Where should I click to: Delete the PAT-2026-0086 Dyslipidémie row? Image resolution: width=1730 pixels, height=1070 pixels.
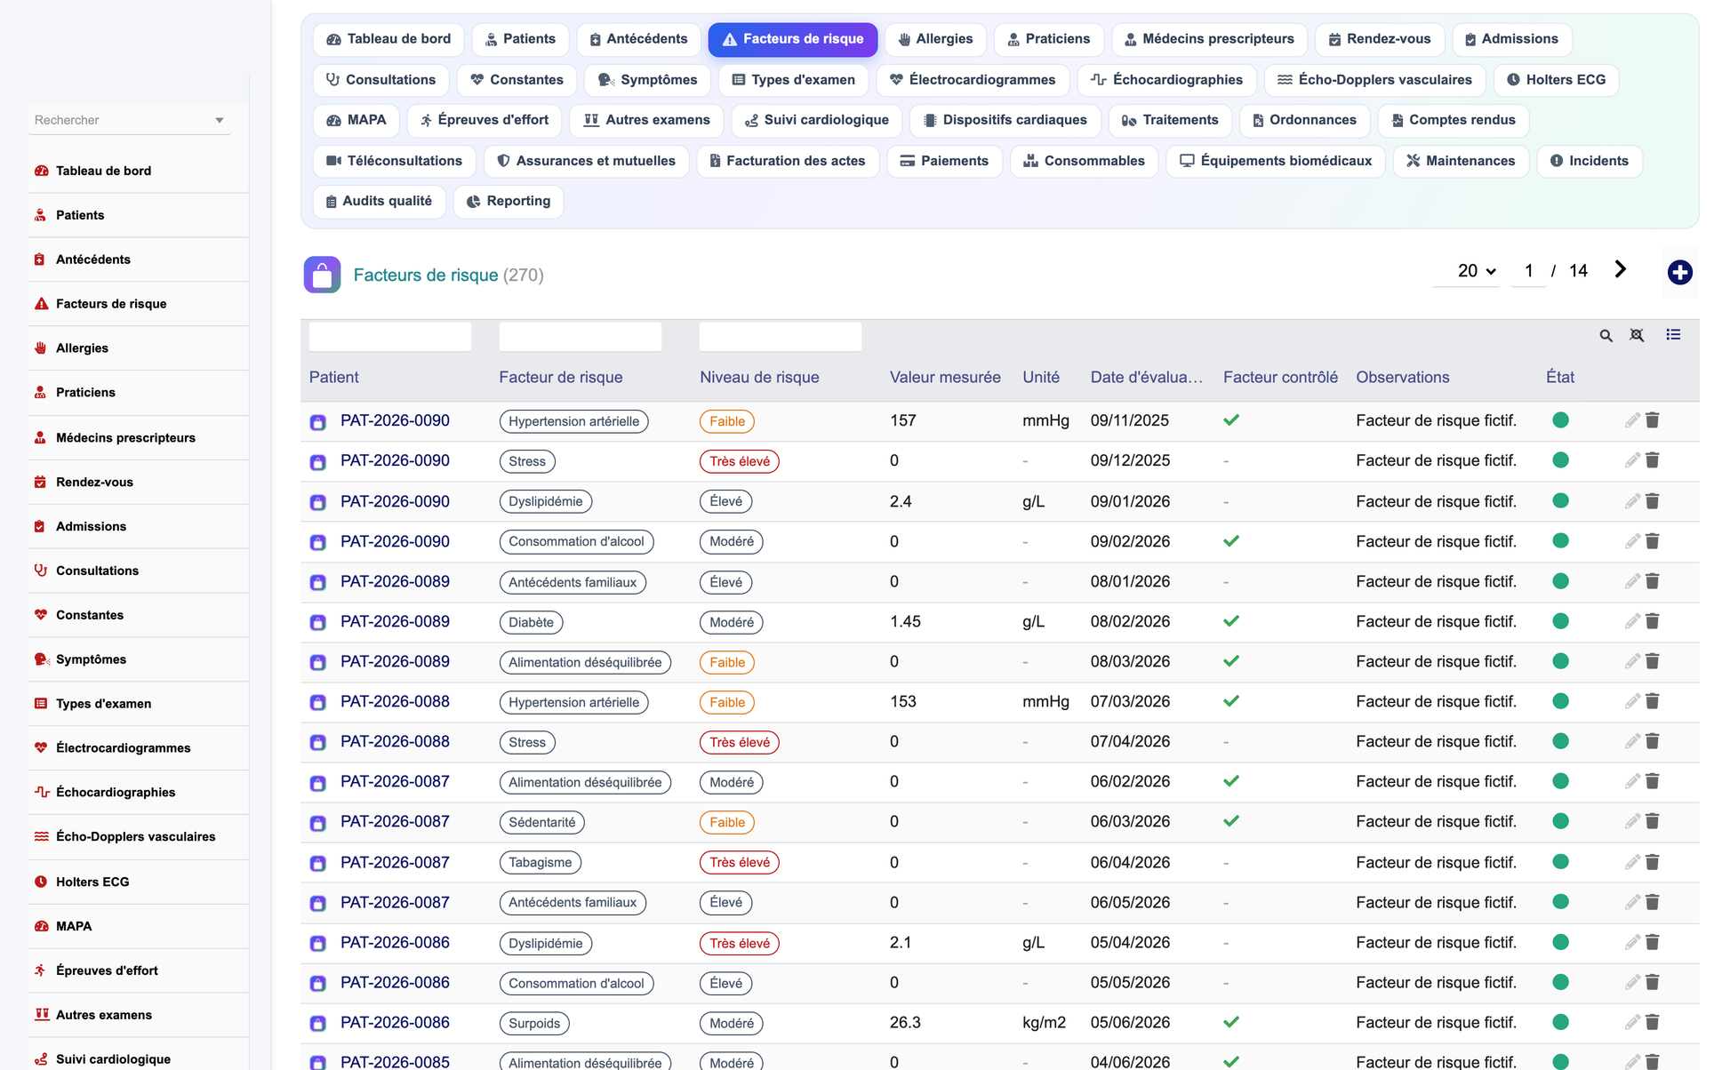point(1652,942)
